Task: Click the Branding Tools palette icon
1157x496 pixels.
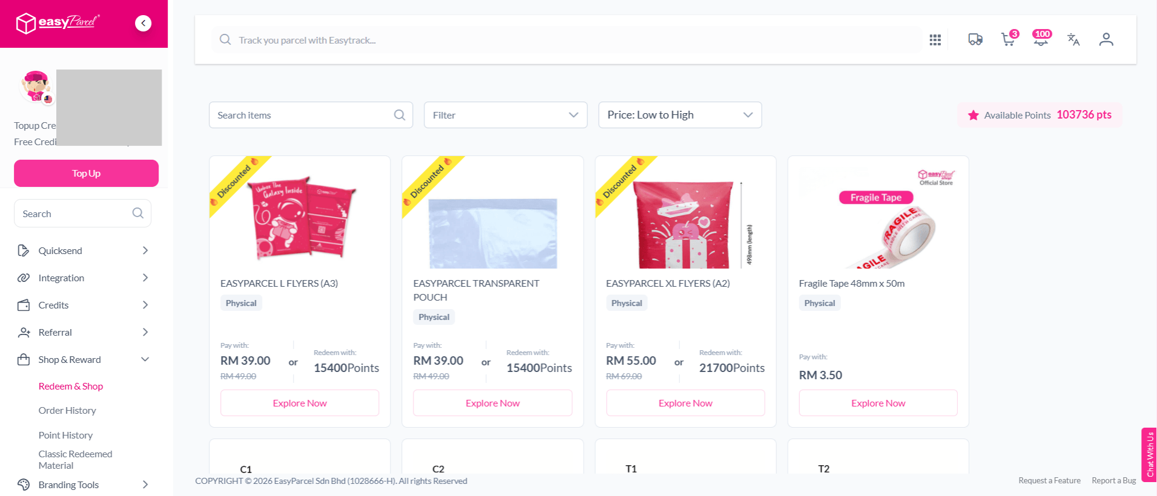Action: point(24,485)
